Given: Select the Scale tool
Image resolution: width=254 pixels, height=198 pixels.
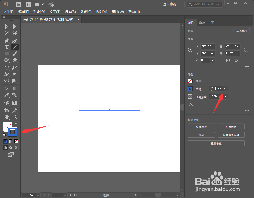Looking at the screenshot, I should [15, 68].
